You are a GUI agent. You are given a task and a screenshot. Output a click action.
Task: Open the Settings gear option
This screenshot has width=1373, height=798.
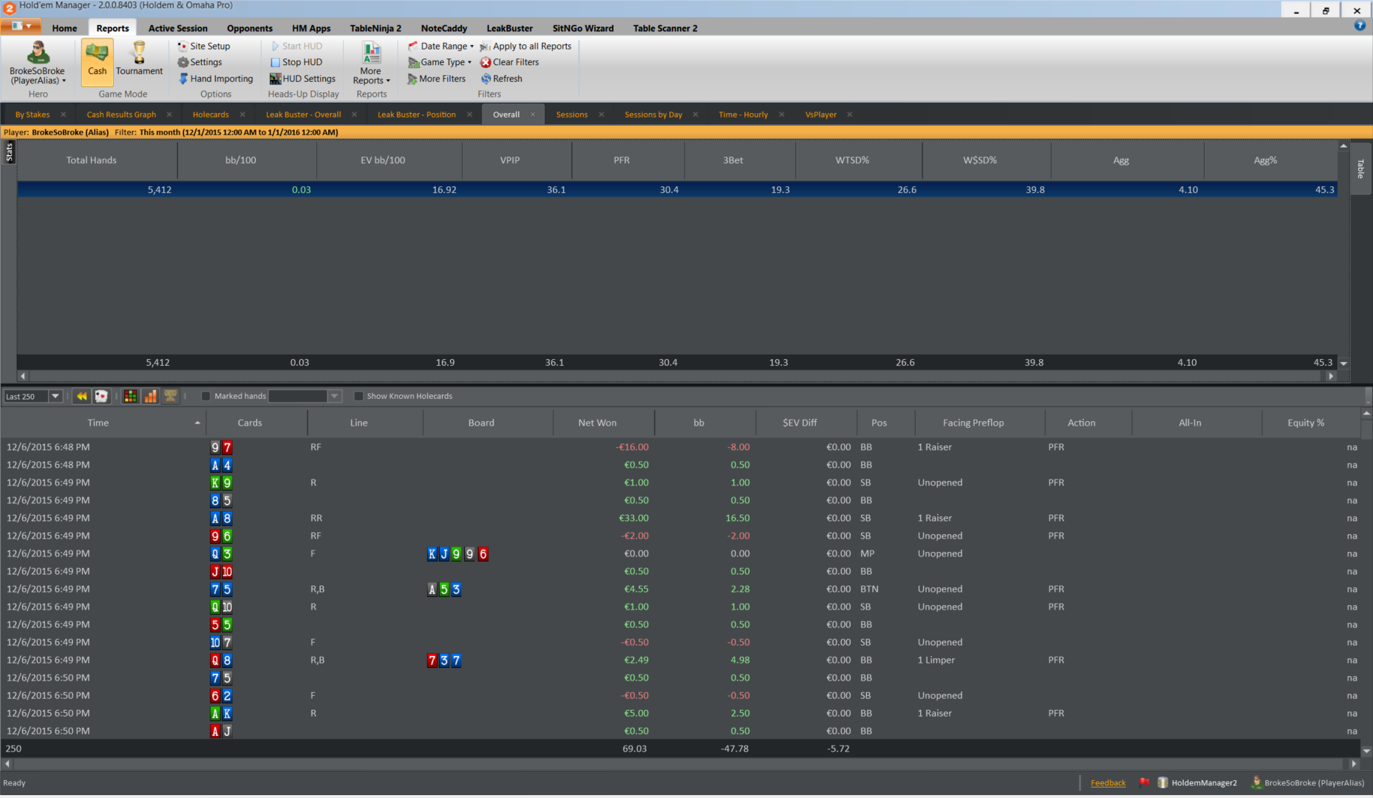point(200,62)
